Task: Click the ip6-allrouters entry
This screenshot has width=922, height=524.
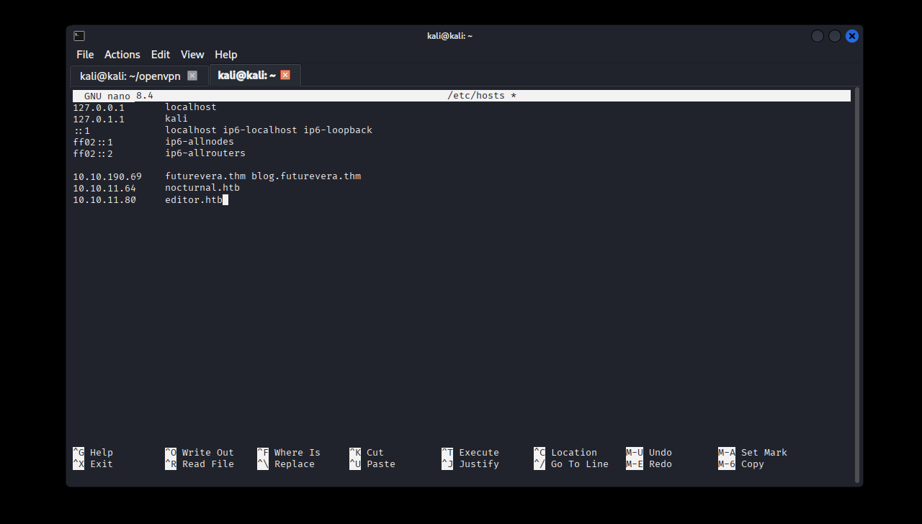Action: (205, 153)
